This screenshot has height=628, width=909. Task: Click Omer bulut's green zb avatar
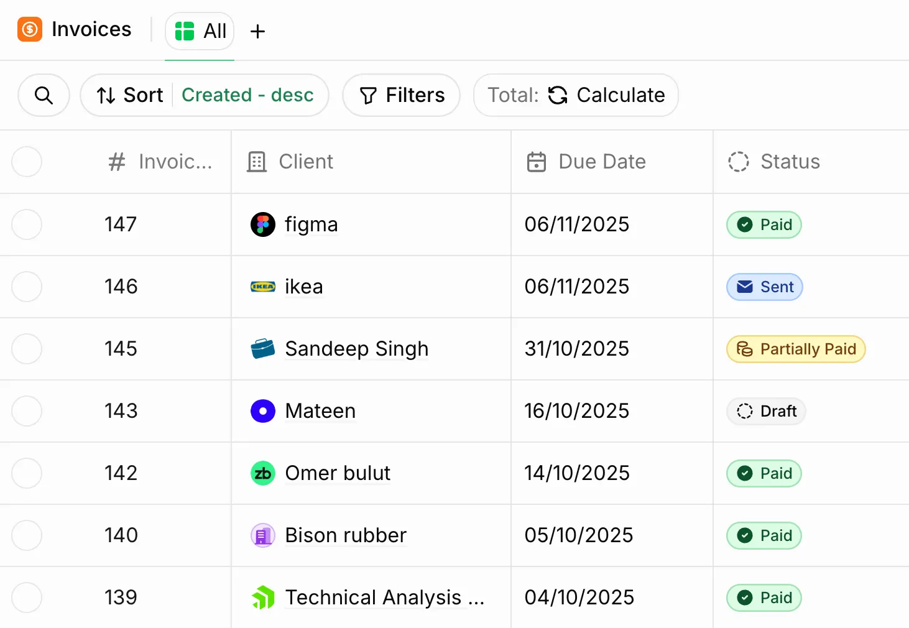click(x=263, y=473)
